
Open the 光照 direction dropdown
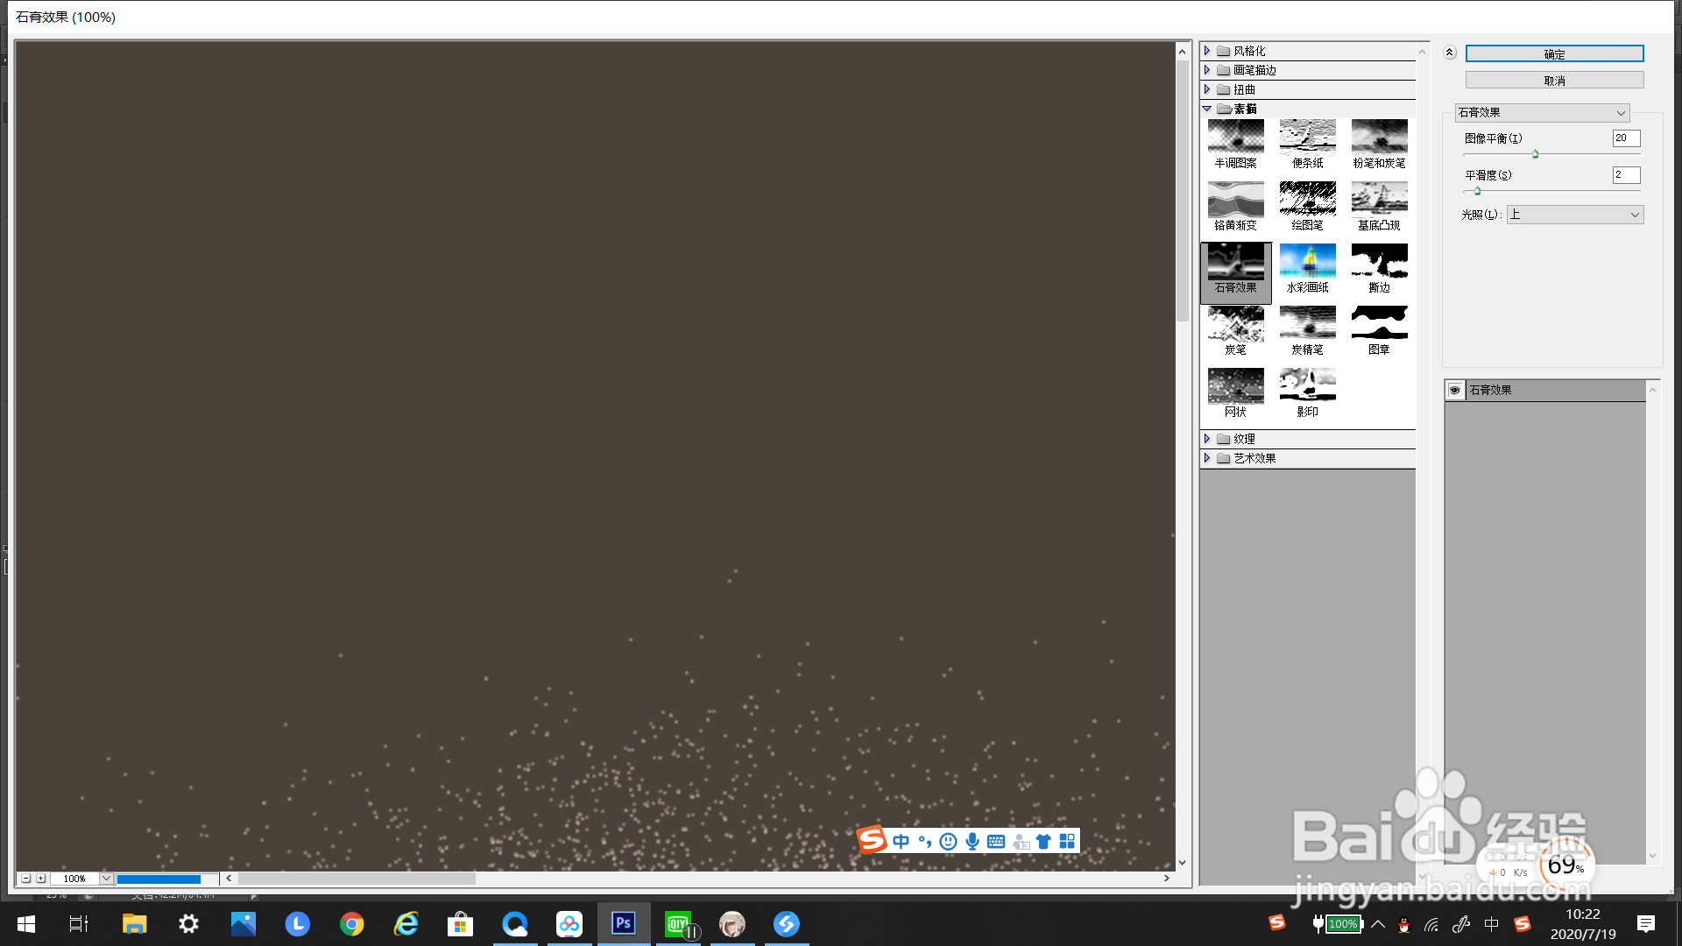click(x=1574, y=215)
